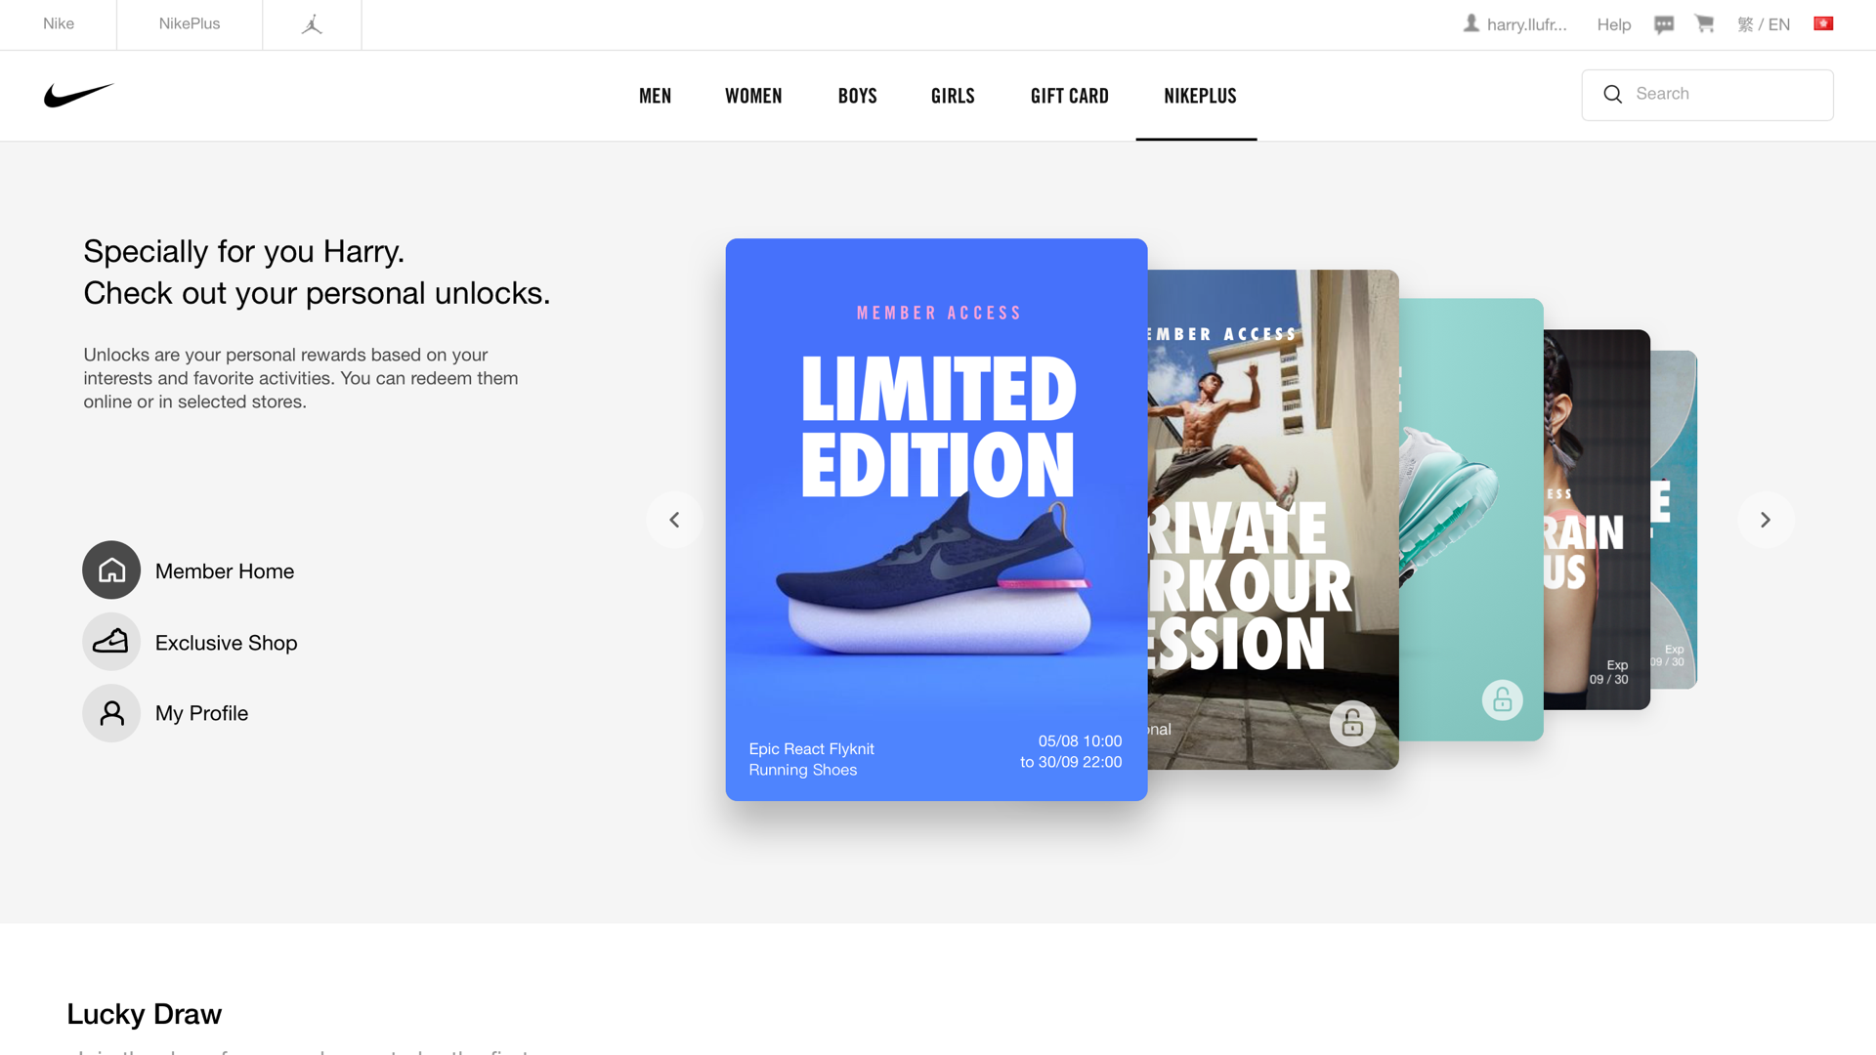1876x1055 pixels.
Task: Click unlock icon on teal shoe card
Action: point(1503,700)
